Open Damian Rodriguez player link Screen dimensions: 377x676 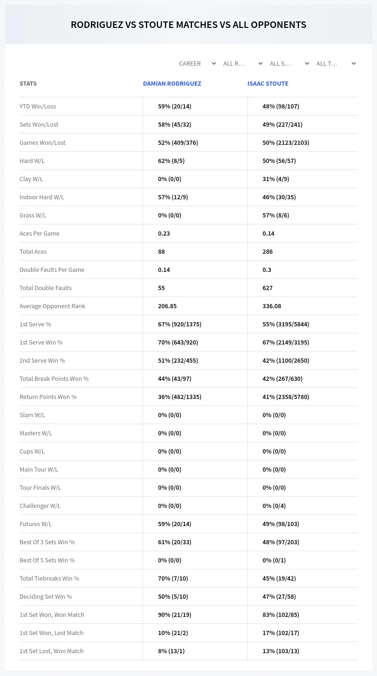point(172,84)
